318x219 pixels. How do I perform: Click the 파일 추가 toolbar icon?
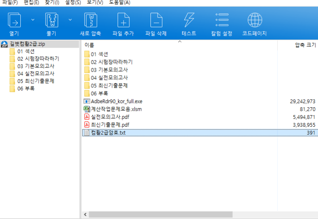123,20
